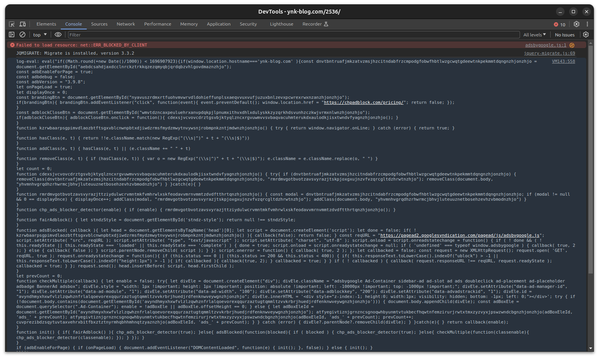The width and height of the screenshot is (599, 358).
Task: Check the No Issues indicator
Action: tap(565, 34)
